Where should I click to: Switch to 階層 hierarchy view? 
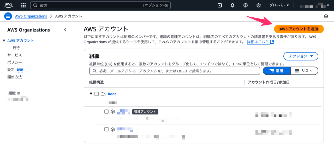click(277, 71)
